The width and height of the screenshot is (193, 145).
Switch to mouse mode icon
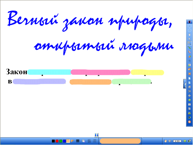[189, 35]
